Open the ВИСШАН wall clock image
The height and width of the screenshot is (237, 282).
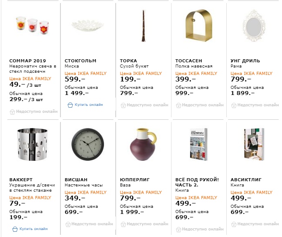coord(86,144)
